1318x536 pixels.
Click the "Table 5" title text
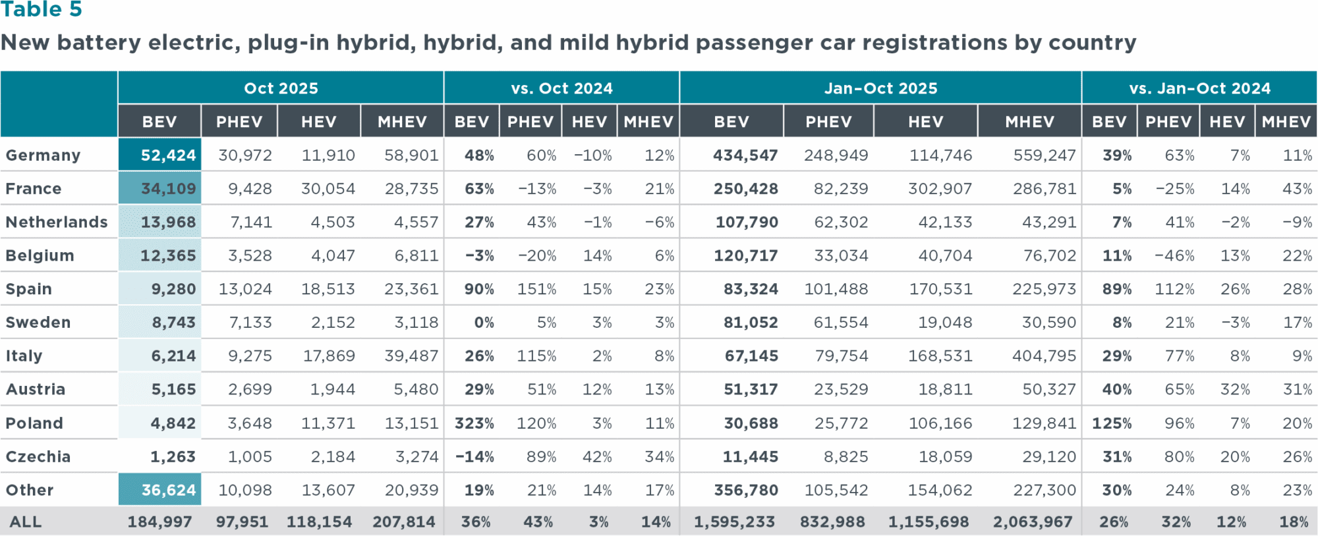42,10
